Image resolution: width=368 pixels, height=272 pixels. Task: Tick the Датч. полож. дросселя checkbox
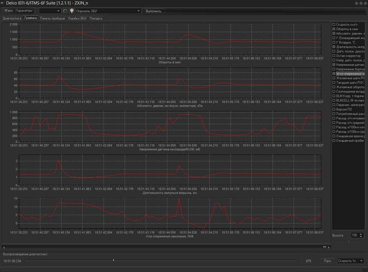tap(334, 51)
